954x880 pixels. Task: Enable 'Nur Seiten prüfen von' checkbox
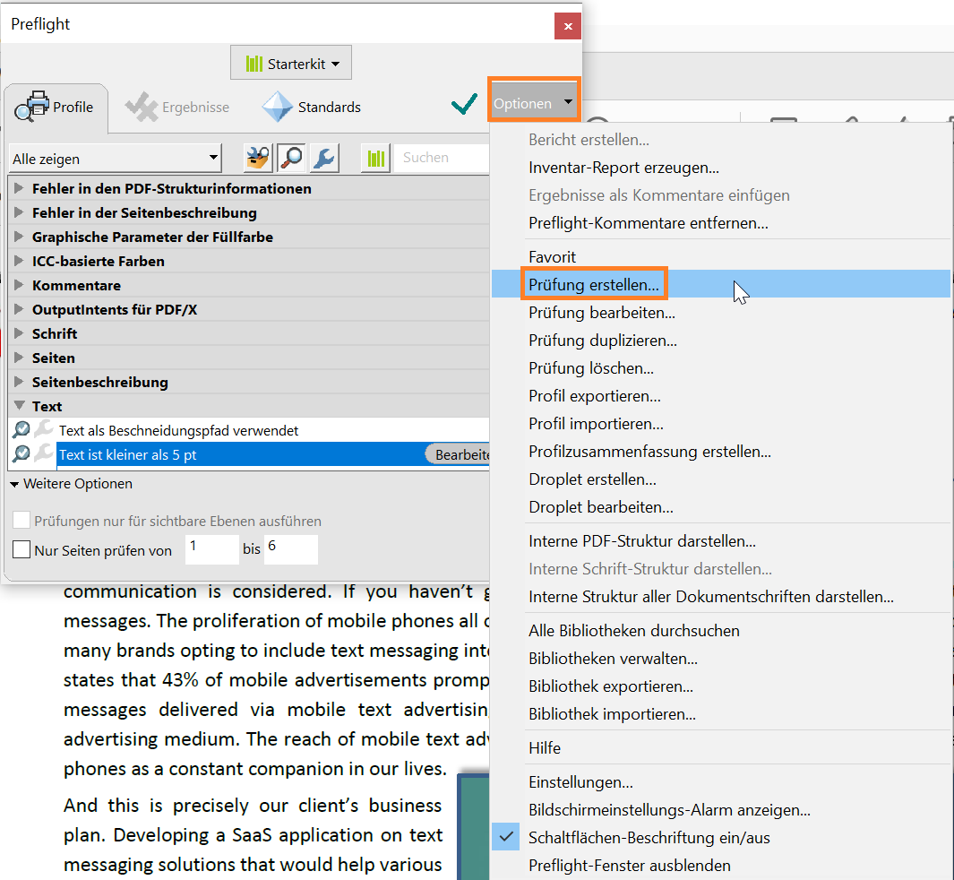pos(21,549)
